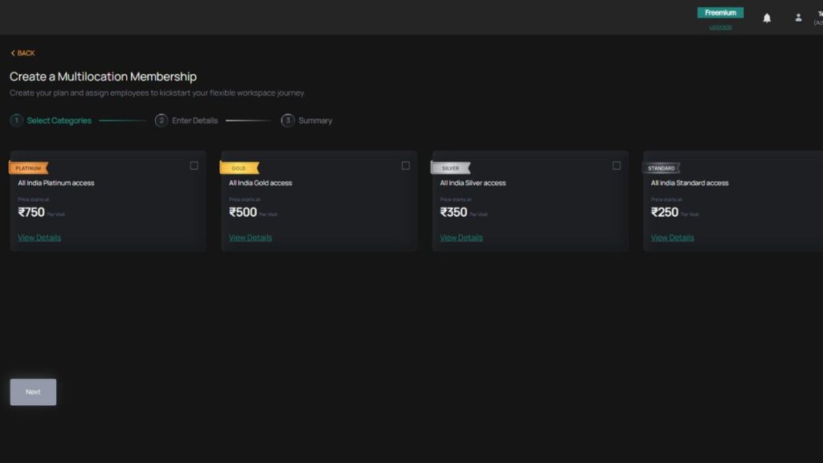Click the Upgrade link under Freemium
The width and height of the screenshot is (823, 463).
[720, 27]
